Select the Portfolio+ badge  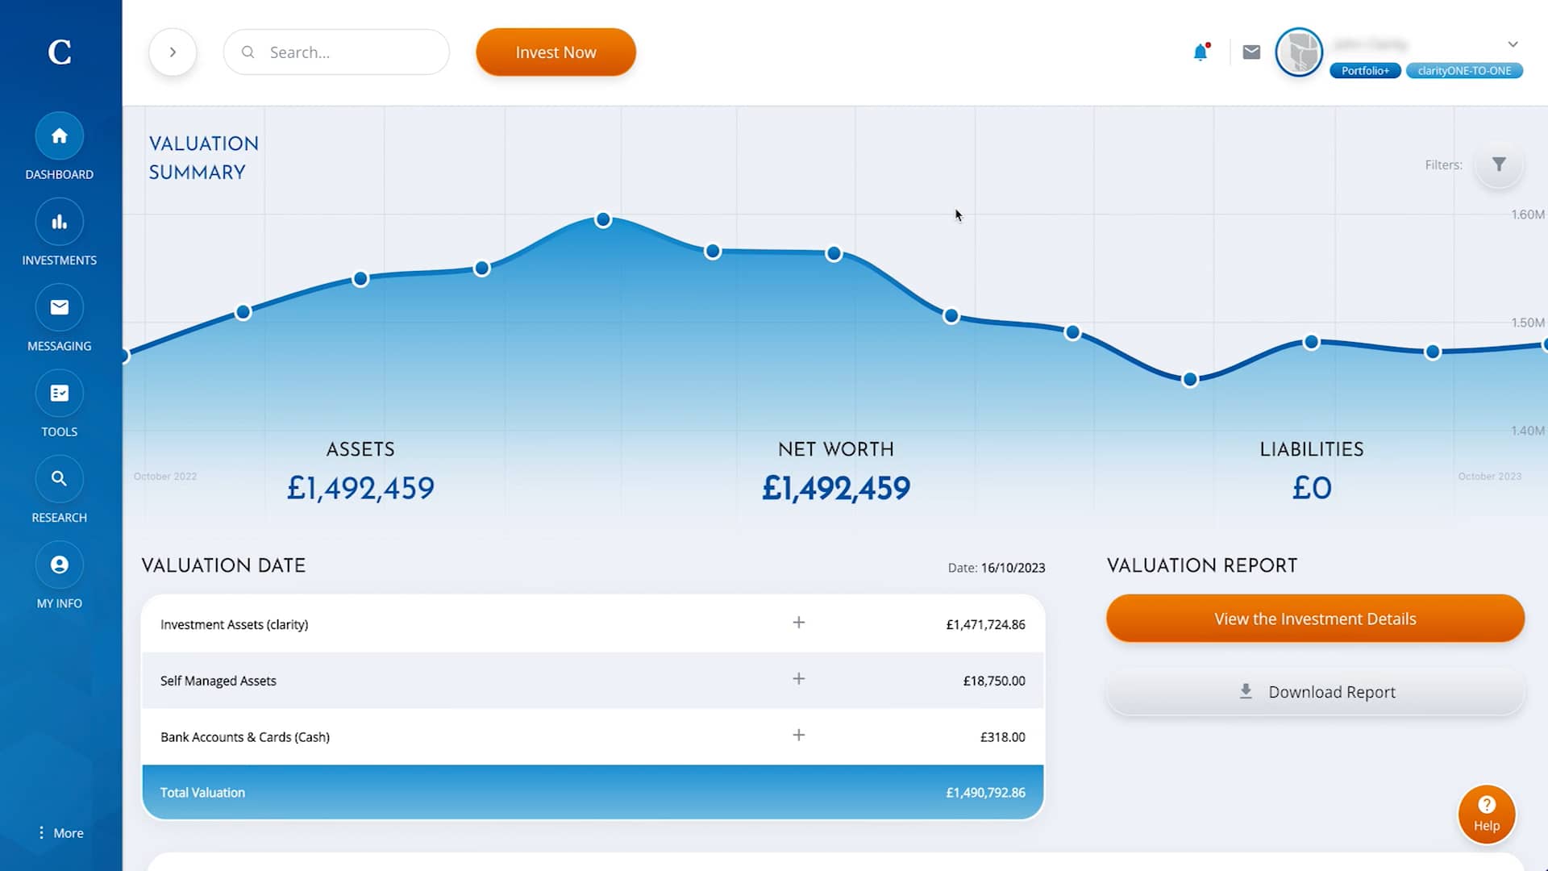[x=1364, y=71]
